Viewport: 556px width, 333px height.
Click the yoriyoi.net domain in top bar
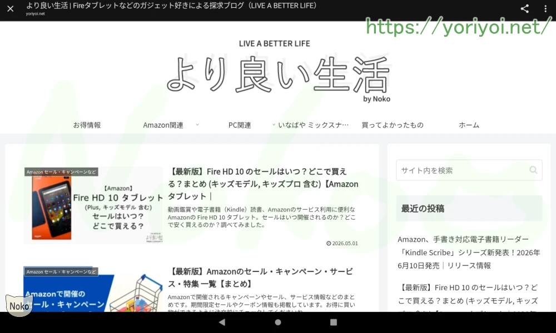pos(35,14)
